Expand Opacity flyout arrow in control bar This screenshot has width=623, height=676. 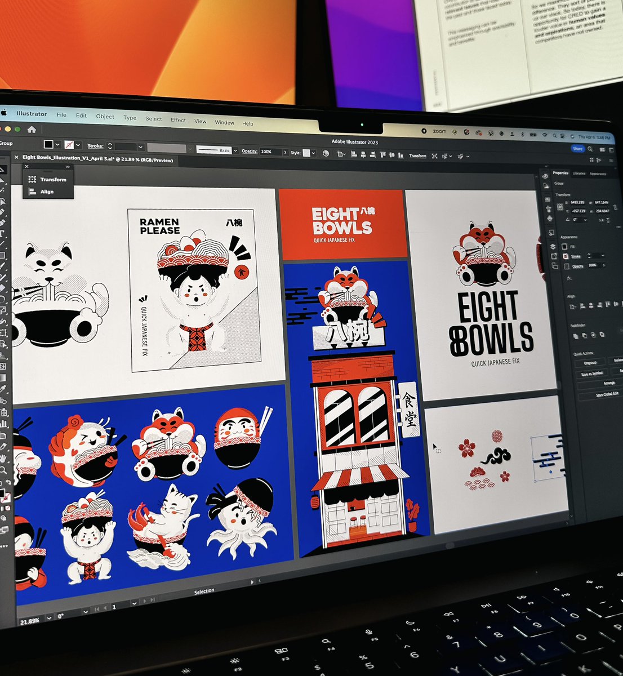285,152
